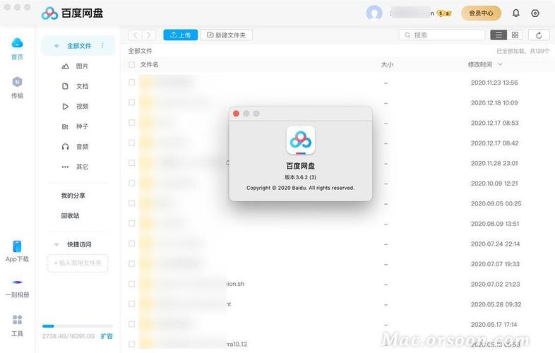Select the 视频 category label
The height and width of the screenshot is (353, 555).
coord(82,106)
